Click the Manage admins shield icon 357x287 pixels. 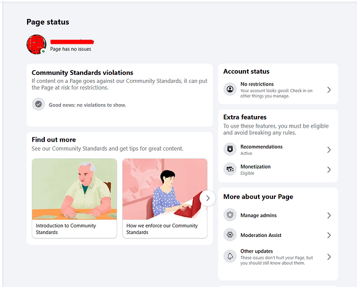(x=230, y=215)
